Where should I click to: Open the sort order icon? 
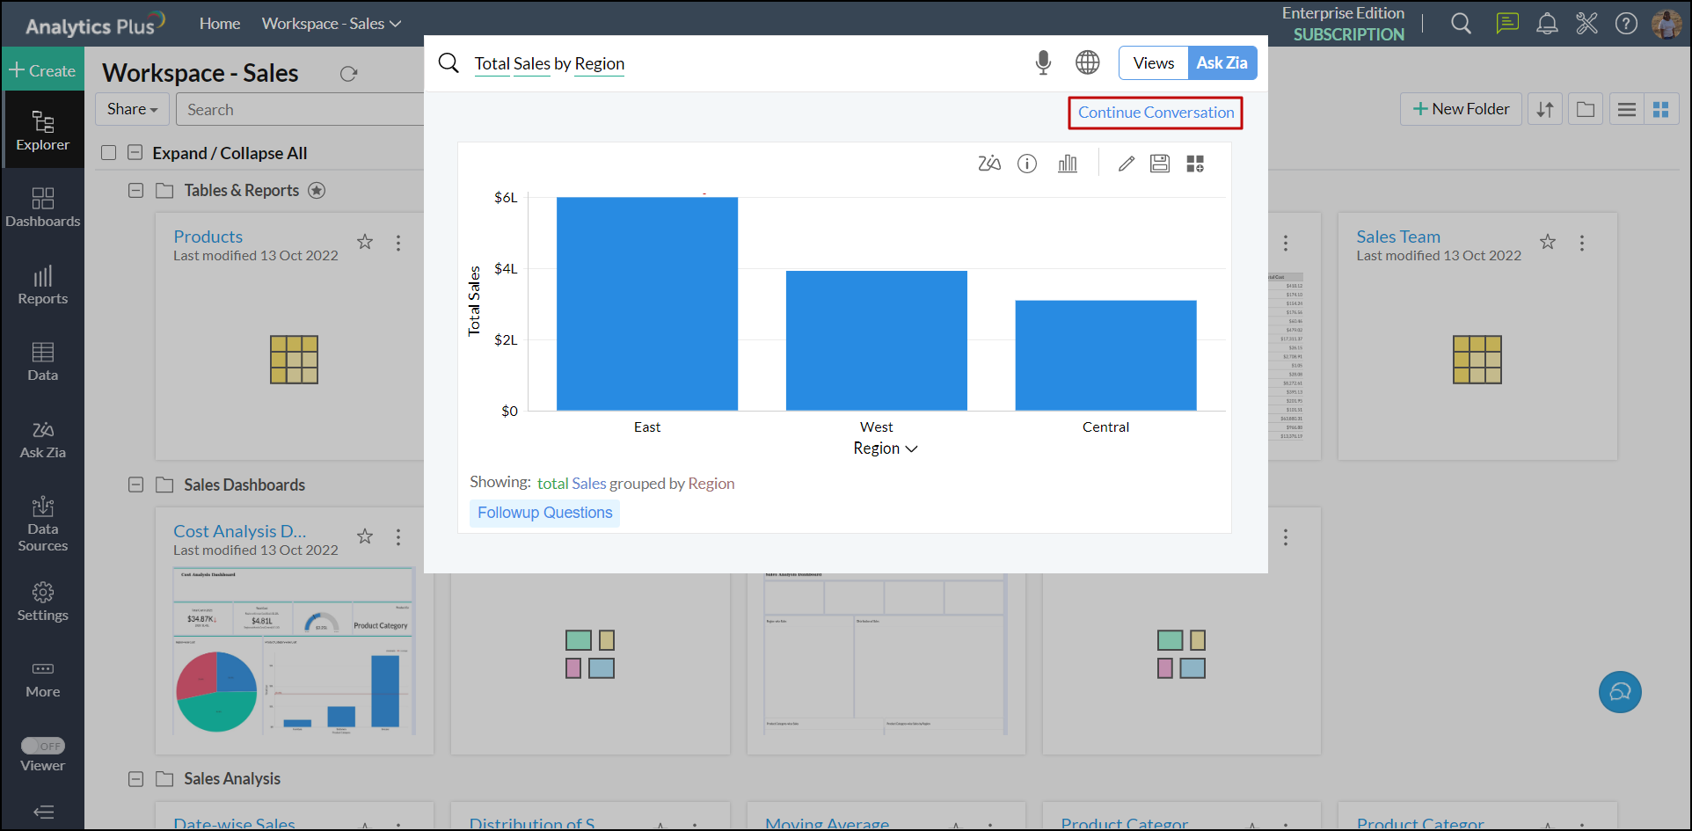[x=1545, y=109]
